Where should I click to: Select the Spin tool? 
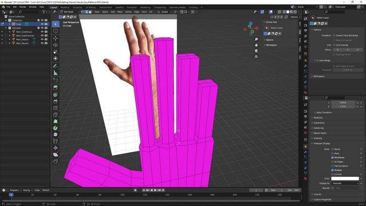click(55, 128)
